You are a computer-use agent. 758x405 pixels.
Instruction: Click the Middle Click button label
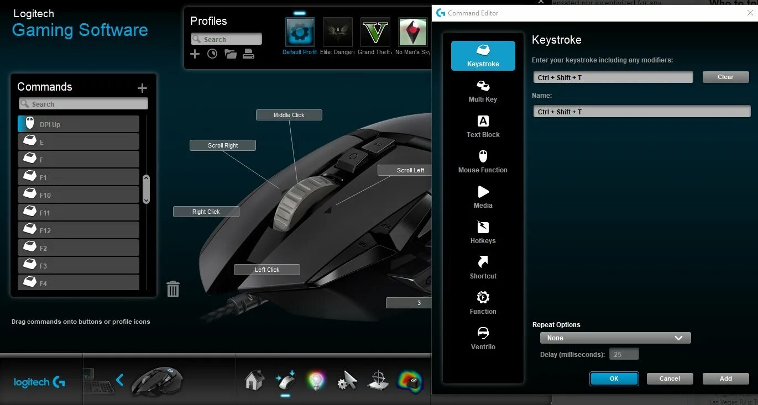(x=289, y=115)
